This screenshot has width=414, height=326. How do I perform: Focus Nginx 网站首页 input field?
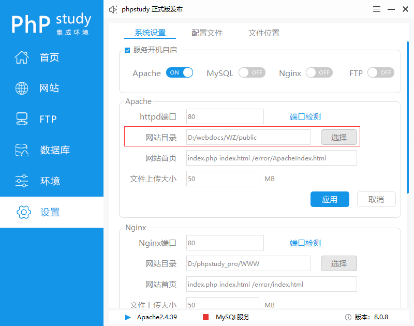tap(271, 284)
